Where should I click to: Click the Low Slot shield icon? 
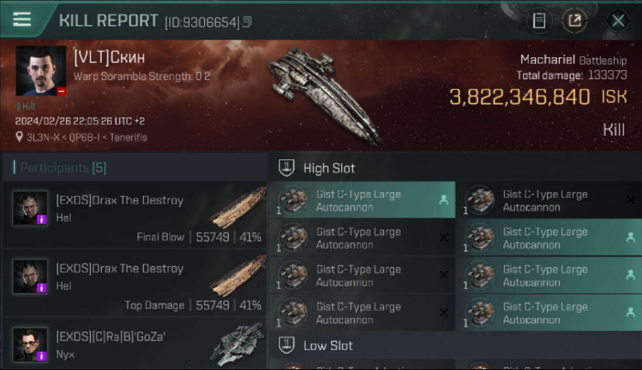(287, 345)
